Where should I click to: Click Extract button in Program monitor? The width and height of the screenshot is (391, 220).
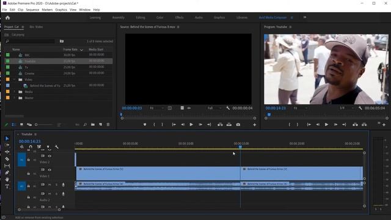pos(364,125)
